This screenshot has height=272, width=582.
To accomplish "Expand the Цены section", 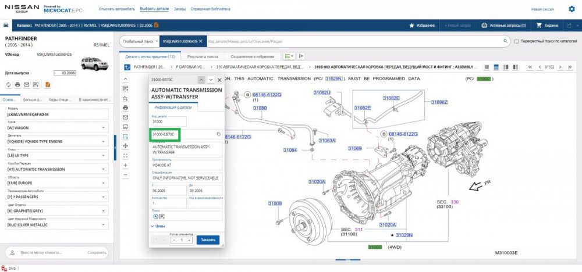I will pyautogui.click(x=157, y=226).
